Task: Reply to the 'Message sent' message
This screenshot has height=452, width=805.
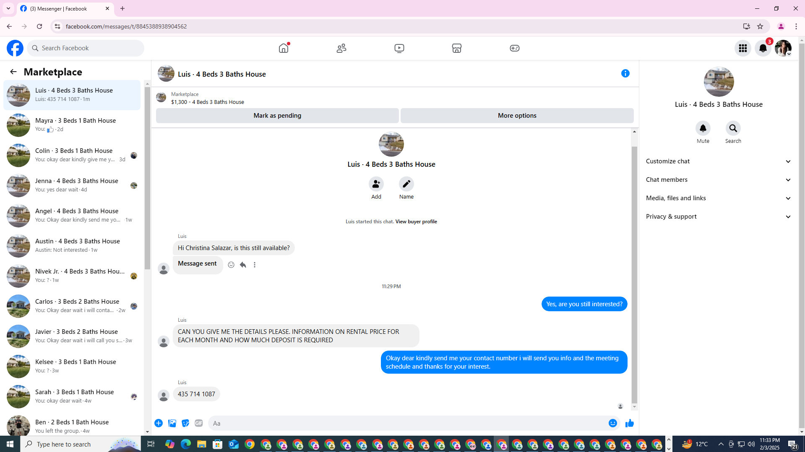Action: pyautogui.click(x=243, y=265)
